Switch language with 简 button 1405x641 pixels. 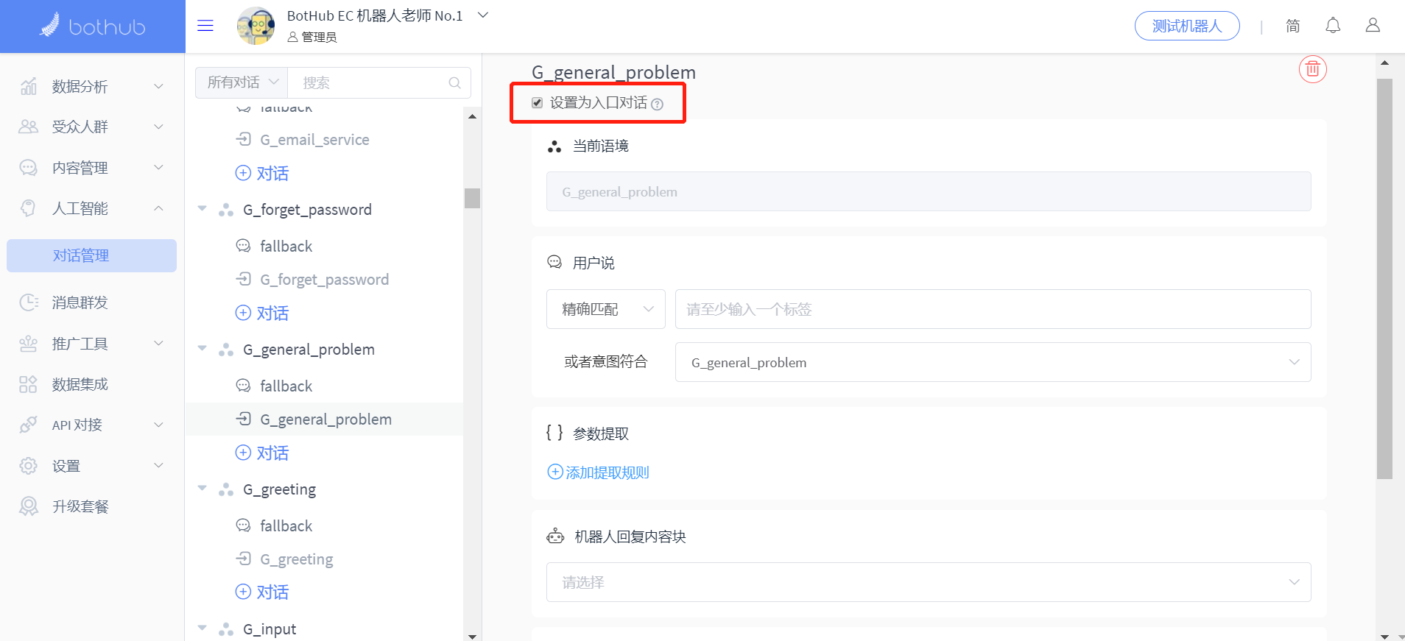point(1293,26)
